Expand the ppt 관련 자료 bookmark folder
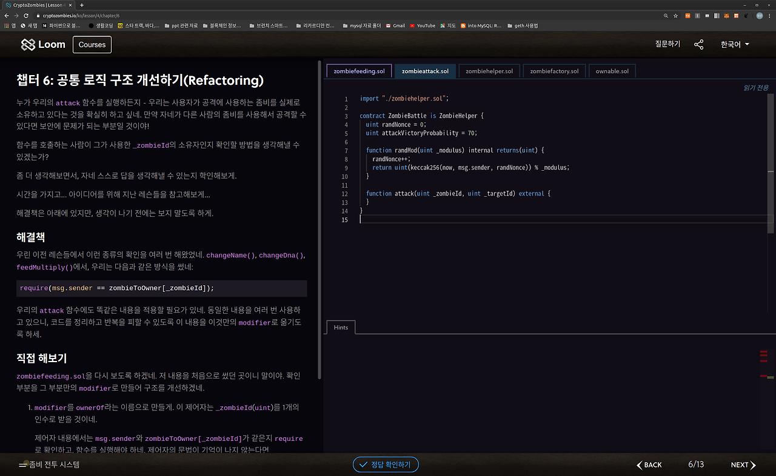The image size is (776, 476). [x=181, y=25]
